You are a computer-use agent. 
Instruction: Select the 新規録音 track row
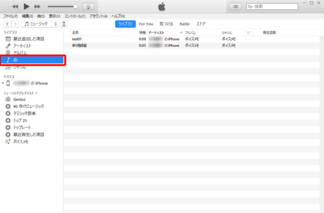[x=192, y=45]
